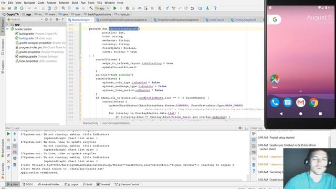Click the Make Project hammer icon

coord(91,8)
